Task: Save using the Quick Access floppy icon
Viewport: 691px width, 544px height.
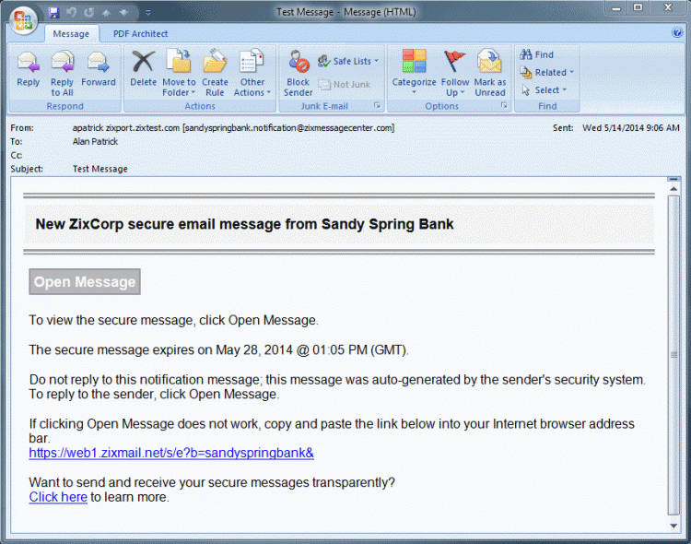Action: (x=53, y=13)
